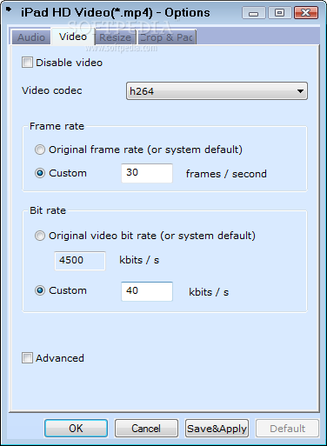Focus the custom bit rate kbits field
Screen dimensions: 327x446
point(147,291)
